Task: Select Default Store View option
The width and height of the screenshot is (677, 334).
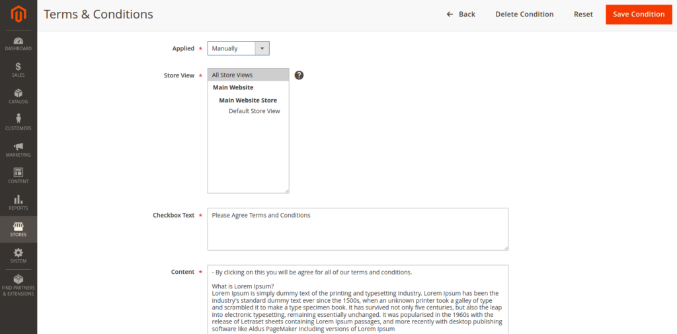Action: coord(254,111)
